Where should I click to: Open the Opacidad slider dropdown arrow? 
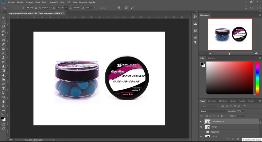(244, 111)
